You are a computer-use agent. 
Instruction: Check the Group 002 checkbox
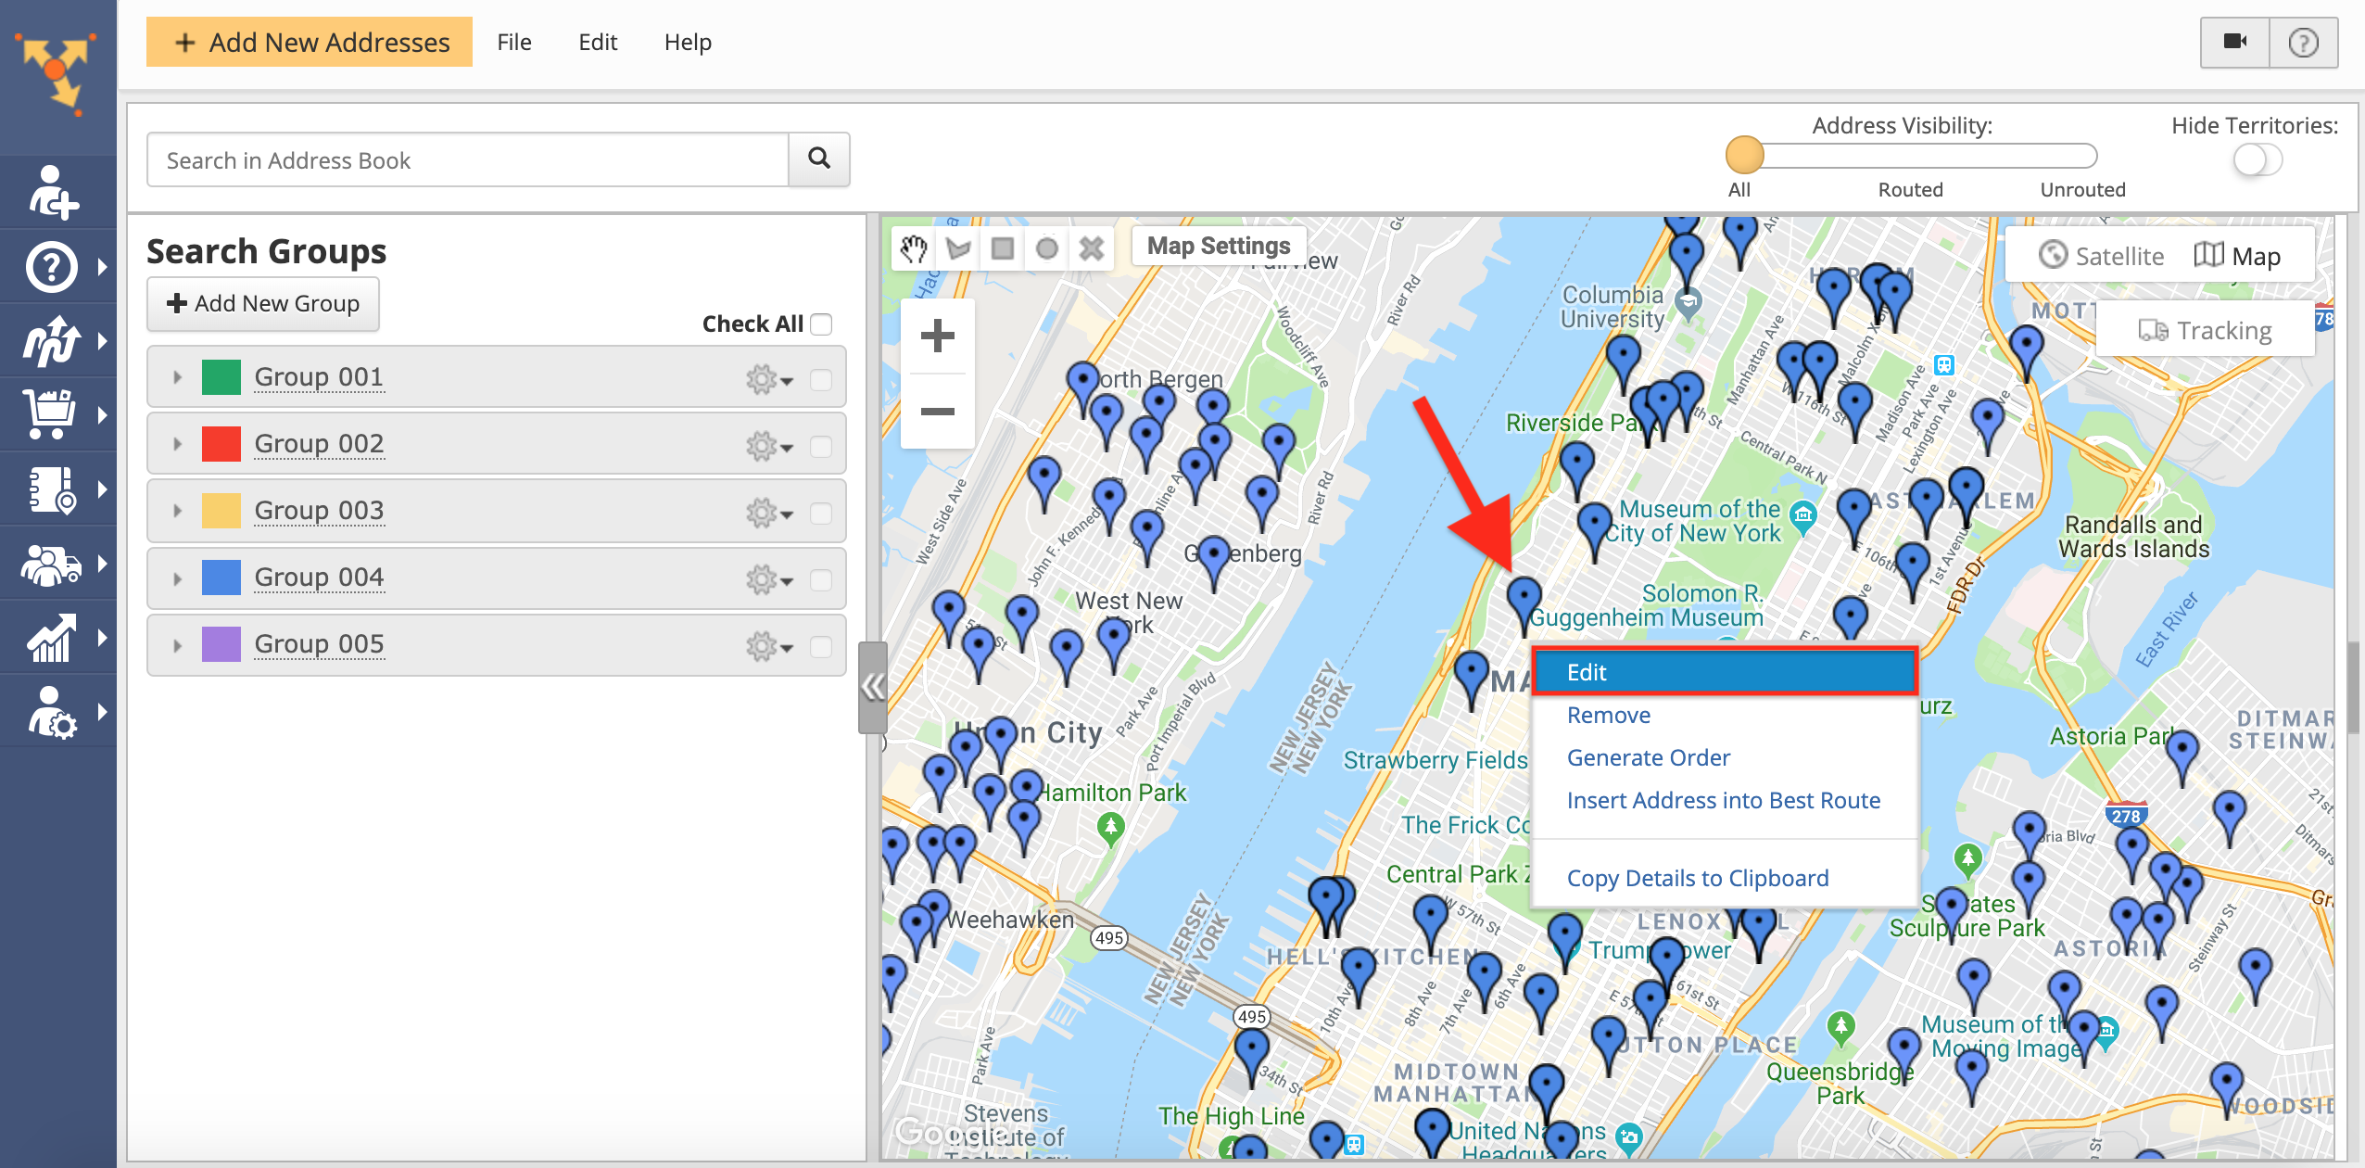coord(821,447)
